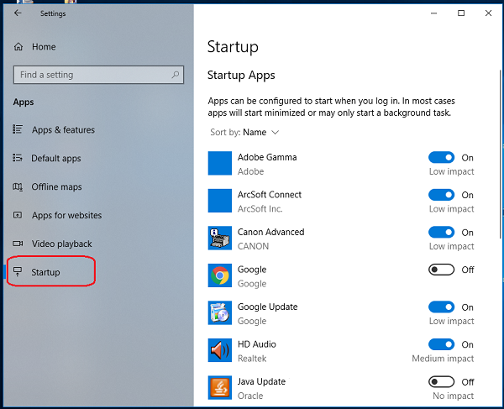504x409 pixels.
Task: Click the Oracle publisher text
Action: (250, 396)
